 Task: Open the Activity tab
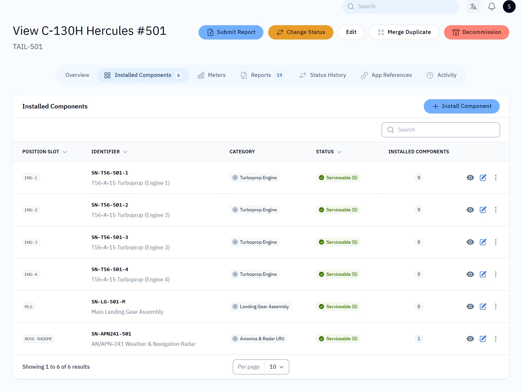point(442,75)
